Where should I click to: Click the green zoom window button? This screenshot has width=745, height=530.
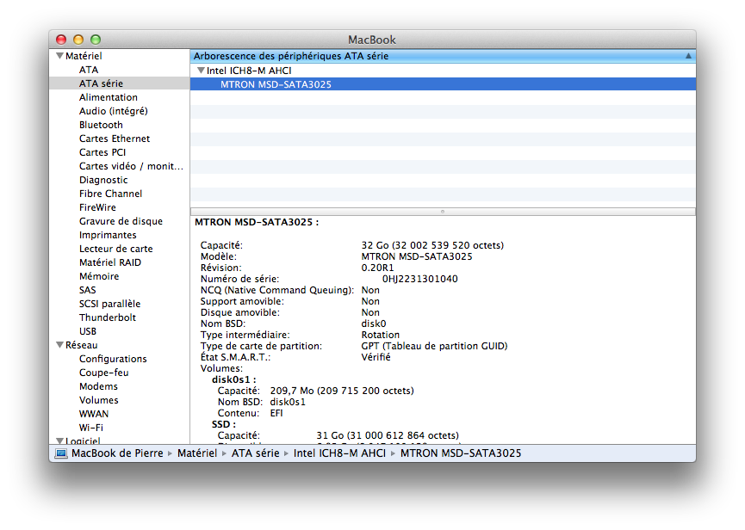coord(96,40)
